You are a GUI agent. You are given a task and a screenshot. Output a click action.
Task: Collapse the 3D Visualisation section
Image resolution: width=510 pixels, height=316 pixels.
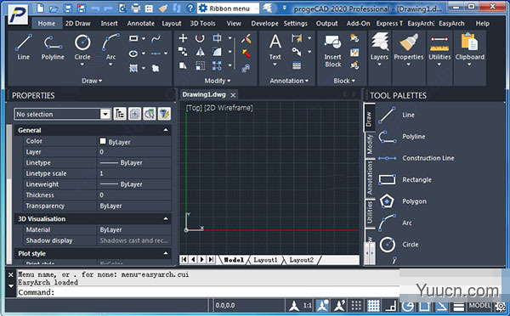point(166,219)
